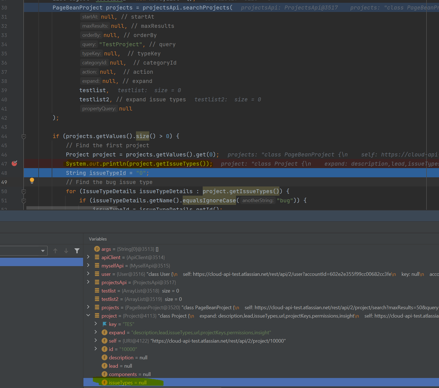
Task: Click the yellow lightbulb intention icon
Action: pyautogui.click(x=32, y=181)
